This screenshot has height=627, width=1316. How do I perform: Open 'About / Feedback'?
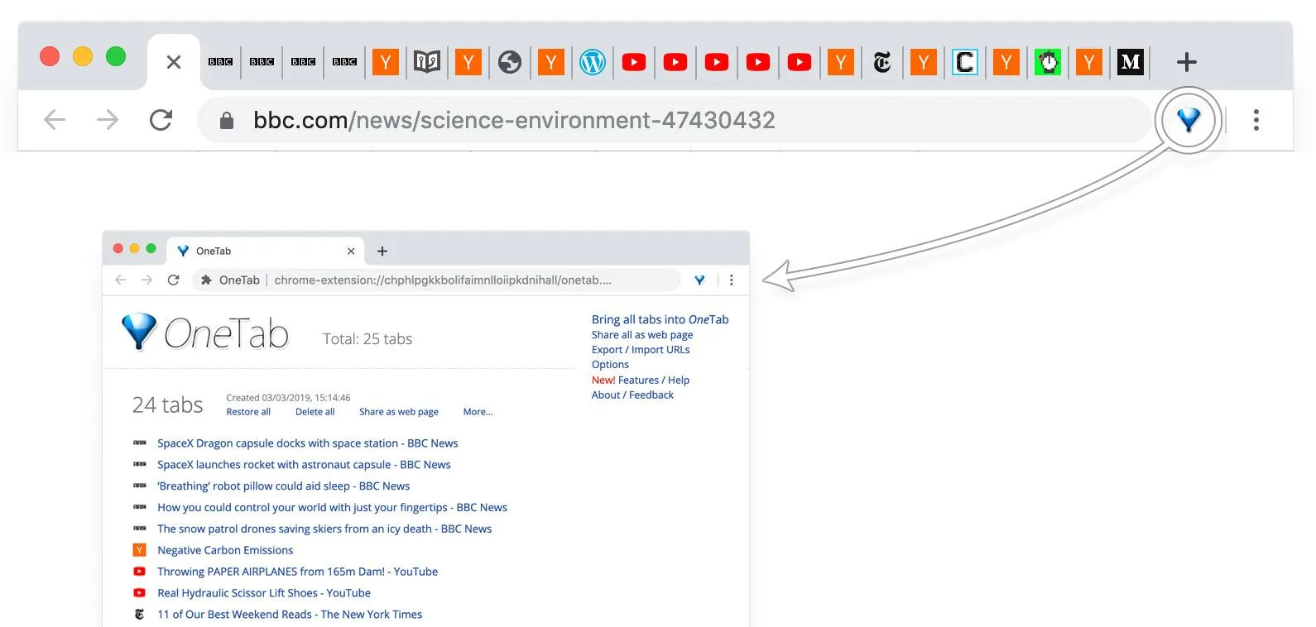[632, 395]
